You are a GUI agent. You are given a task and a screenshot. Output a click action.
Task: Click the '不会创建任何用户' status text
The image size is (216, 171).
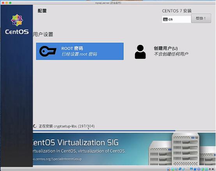[171, 54]
